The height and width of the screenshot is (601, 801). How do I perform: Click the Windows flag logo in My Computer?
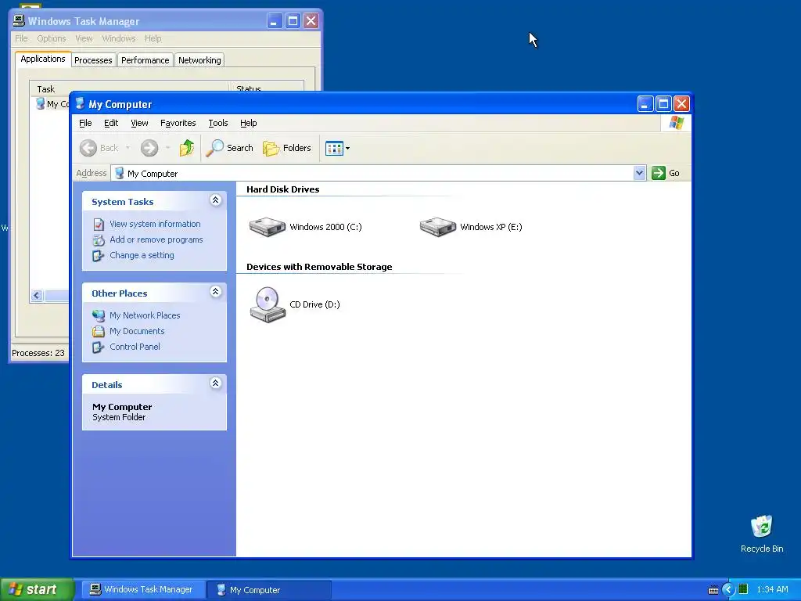(676, 123)
